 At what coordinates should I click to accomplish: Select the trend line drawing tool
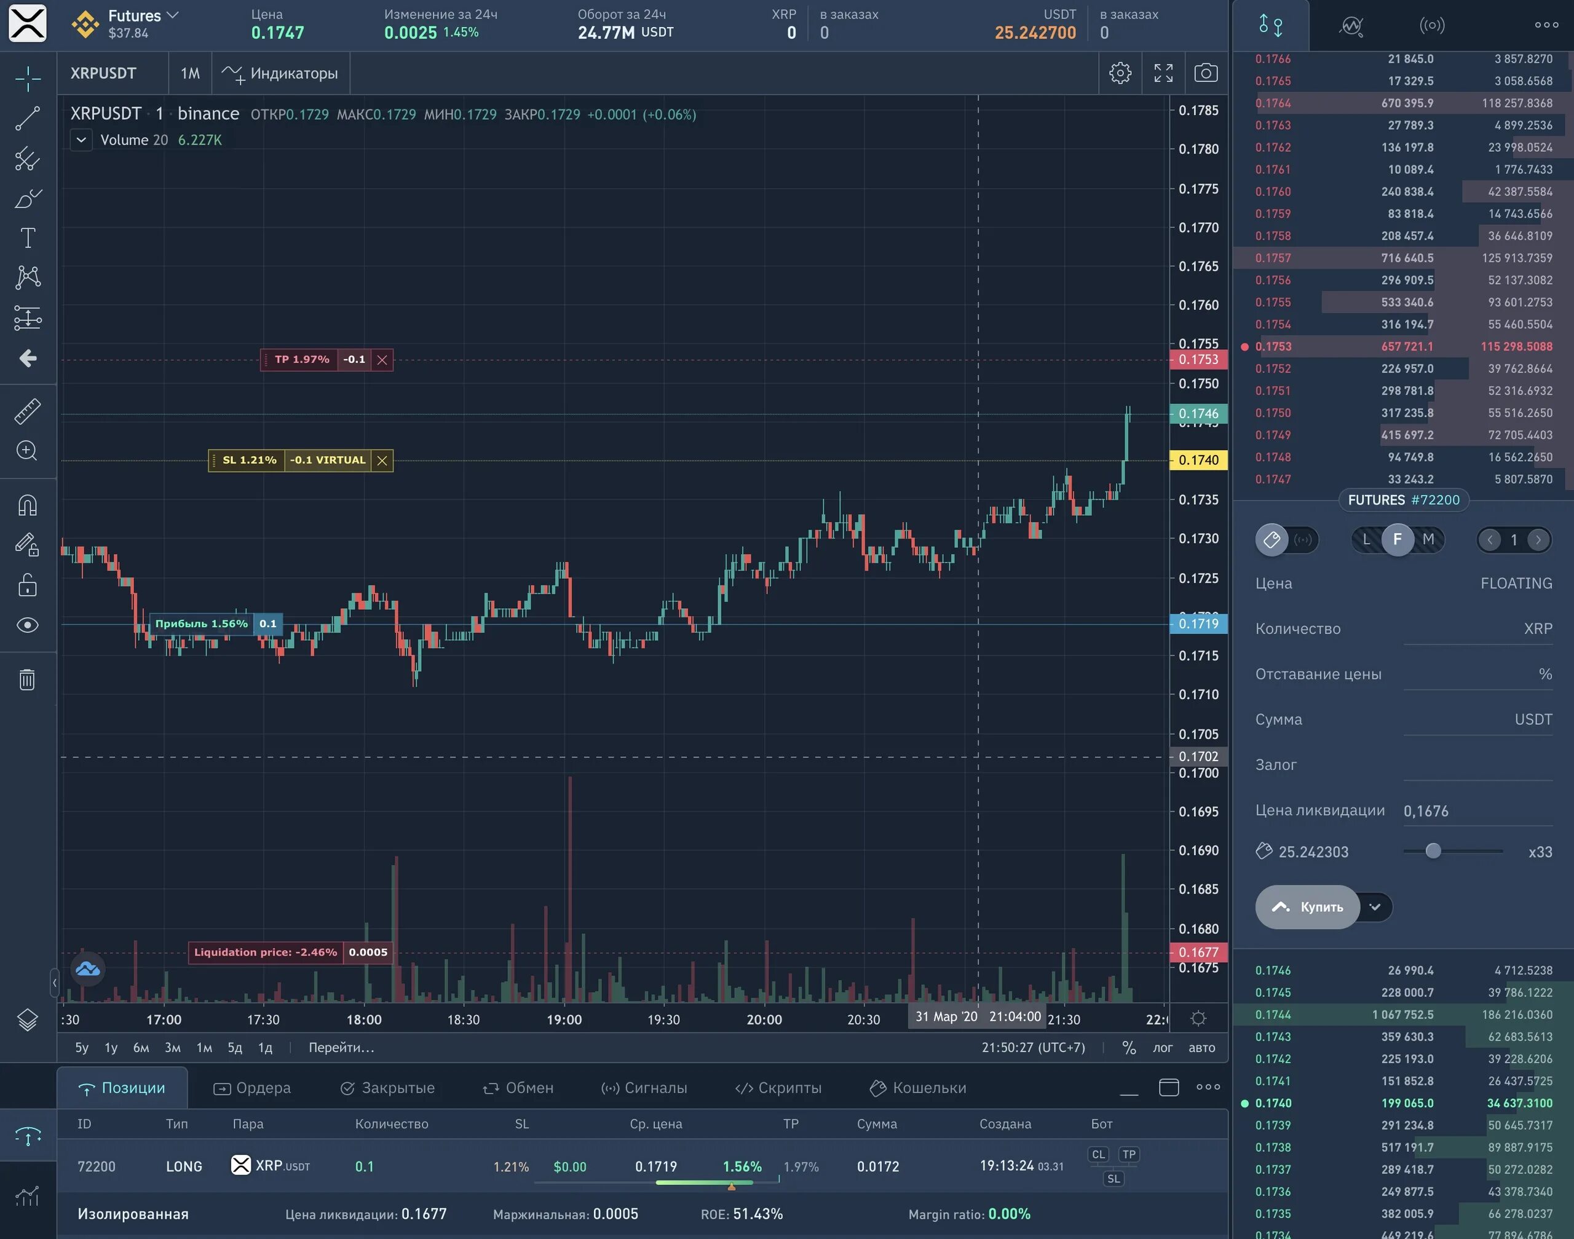28,118
